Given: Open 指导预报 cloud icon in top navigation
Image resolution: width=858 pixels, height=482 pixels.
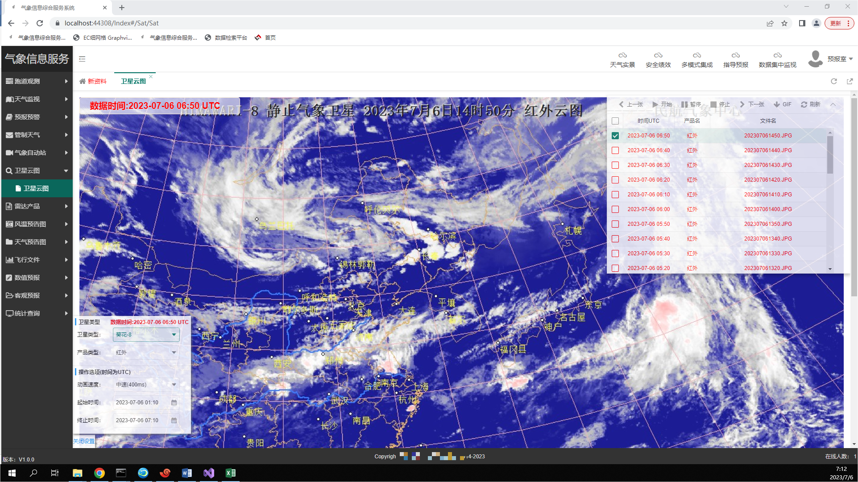Looking at the screenshot, I should pos(736,55).
